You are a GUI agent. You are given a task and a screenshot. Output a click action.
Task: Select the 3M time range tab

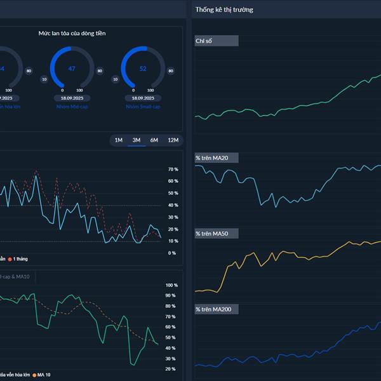click(x=137, y=140)
